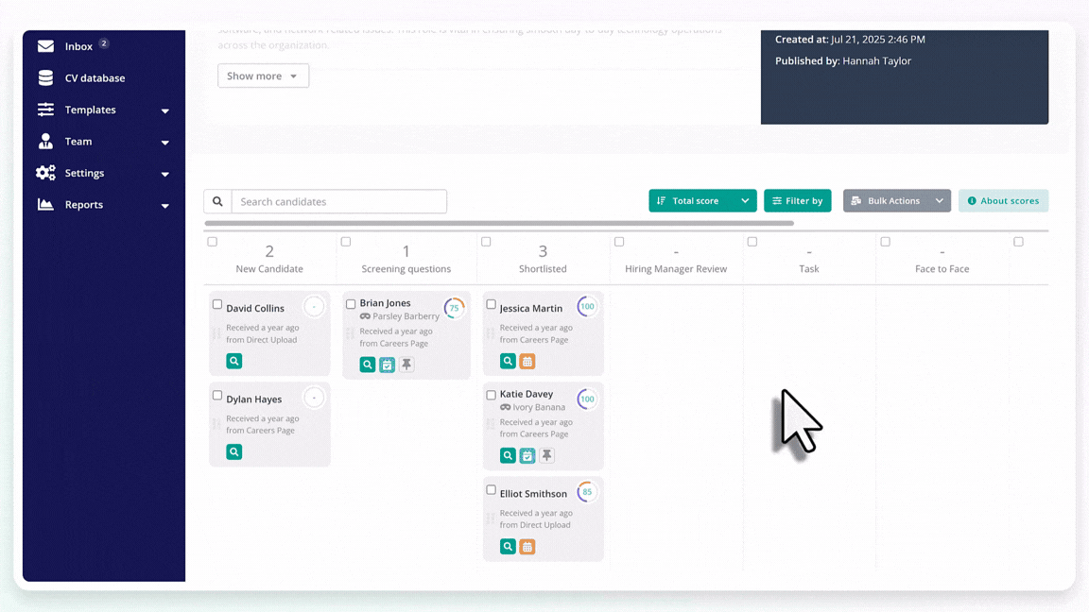View Dylan Hayes CV with magnifier icon
Viewport: 1089px width, 612px height.
pos(234,451)
